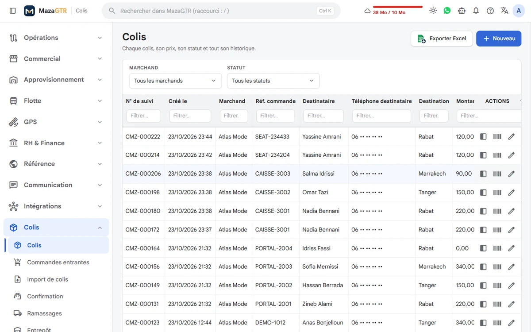Click the Destinataire filter field
The width and height of the screenshot is (531, 332).
(x=323, y=116)
